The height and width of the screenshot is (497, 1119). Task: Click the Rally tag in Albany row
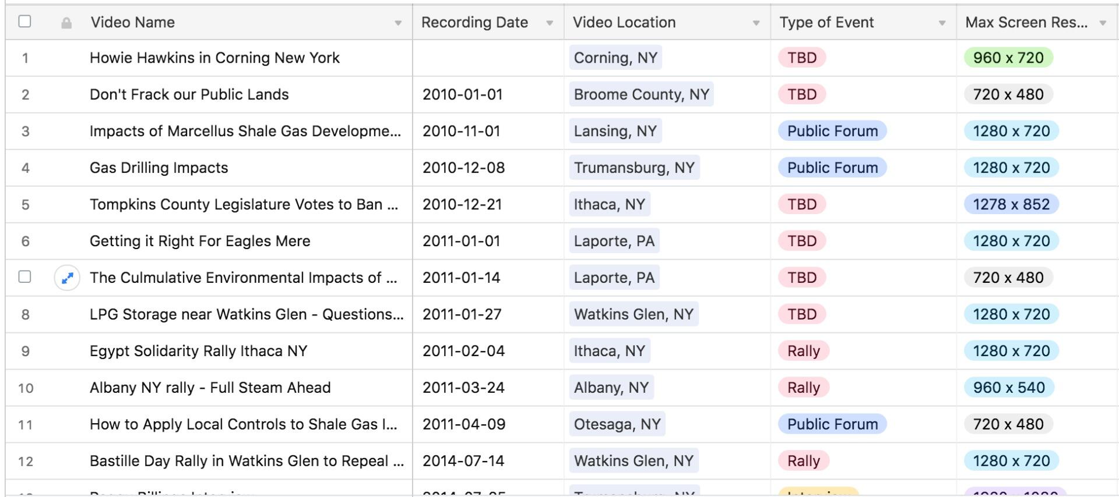(803, 388)
